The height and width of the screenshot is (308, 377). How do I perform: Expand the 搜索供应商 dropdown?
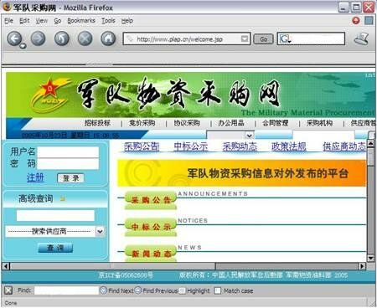100,231
